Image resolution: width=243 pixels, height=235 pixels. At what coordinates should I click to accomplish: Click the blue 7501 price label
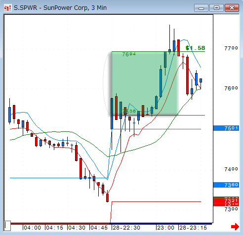(226, 128)
